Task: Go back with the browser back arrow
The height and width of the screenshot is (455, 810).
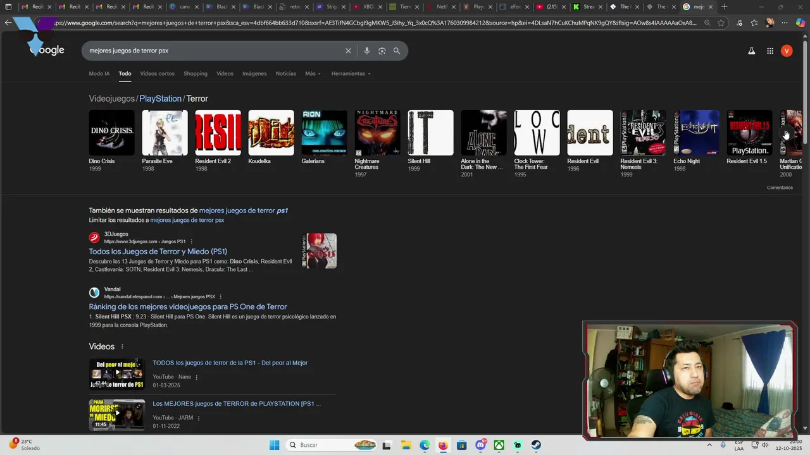Action: [x=8, y=23]
